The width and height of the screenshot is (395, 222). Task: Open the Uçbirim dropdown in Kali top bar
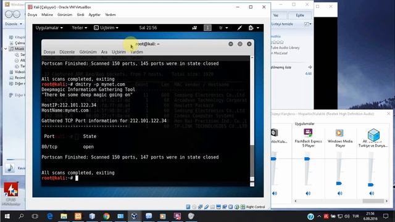[x=106, y=28]
